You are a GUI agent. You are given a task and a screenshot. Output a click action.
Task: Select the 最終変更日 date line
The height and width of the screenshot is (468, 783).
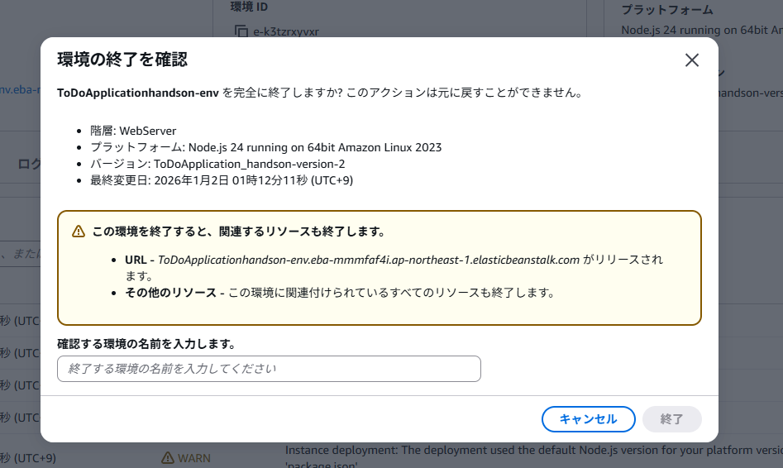(x=222, y=180)
